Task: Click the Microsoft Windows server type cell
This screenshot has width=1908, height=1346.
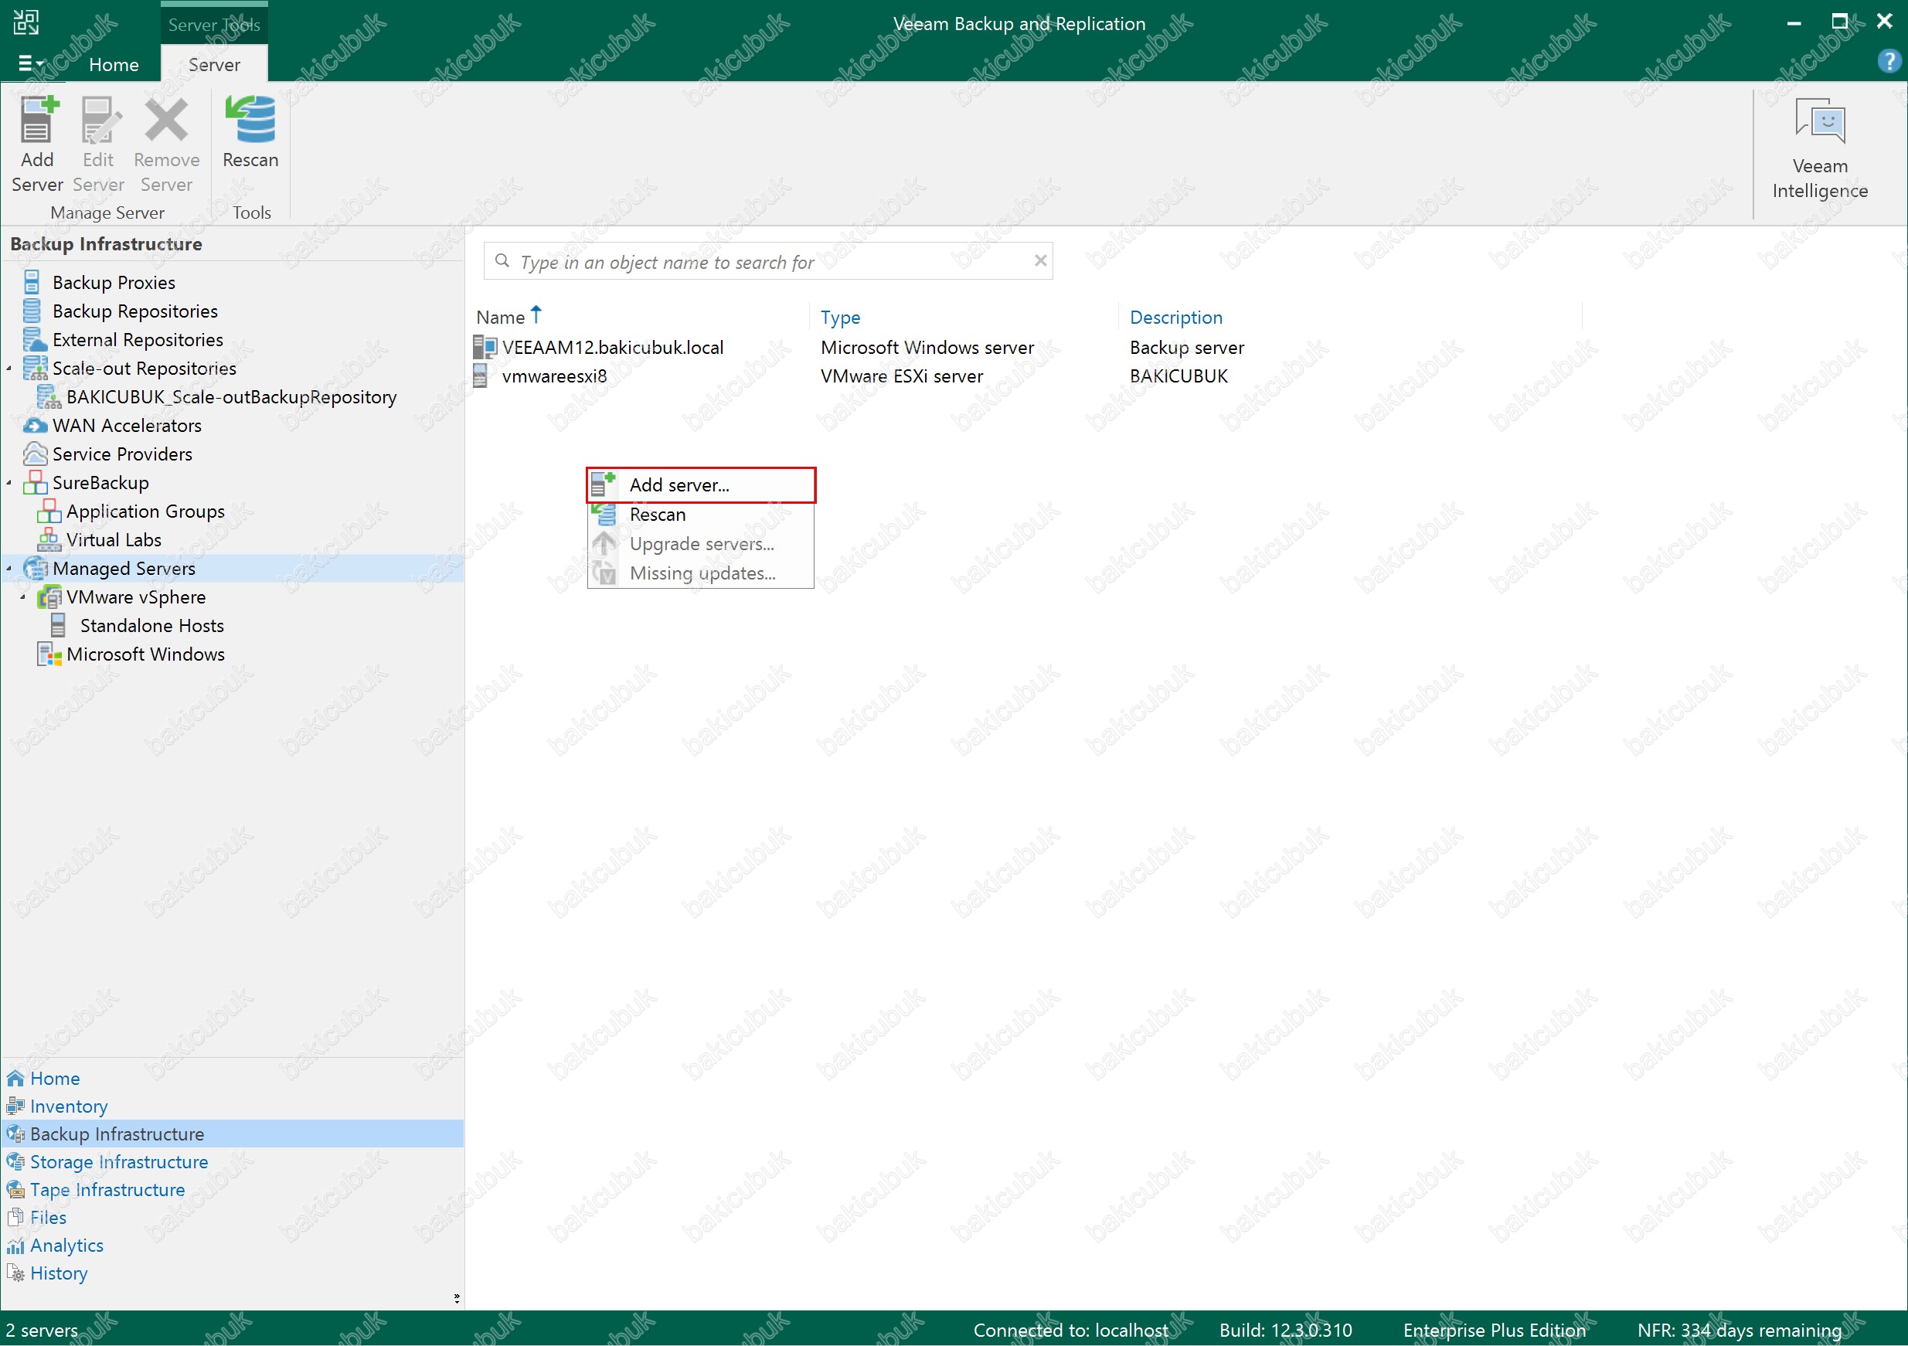Action: pos(927,347)
